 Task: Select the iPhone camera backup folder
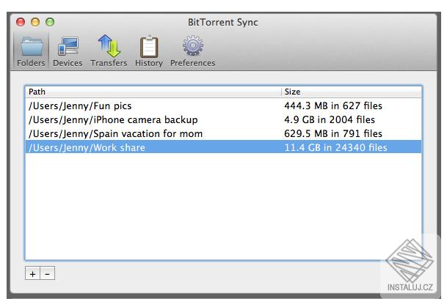[x=112, y=119]
